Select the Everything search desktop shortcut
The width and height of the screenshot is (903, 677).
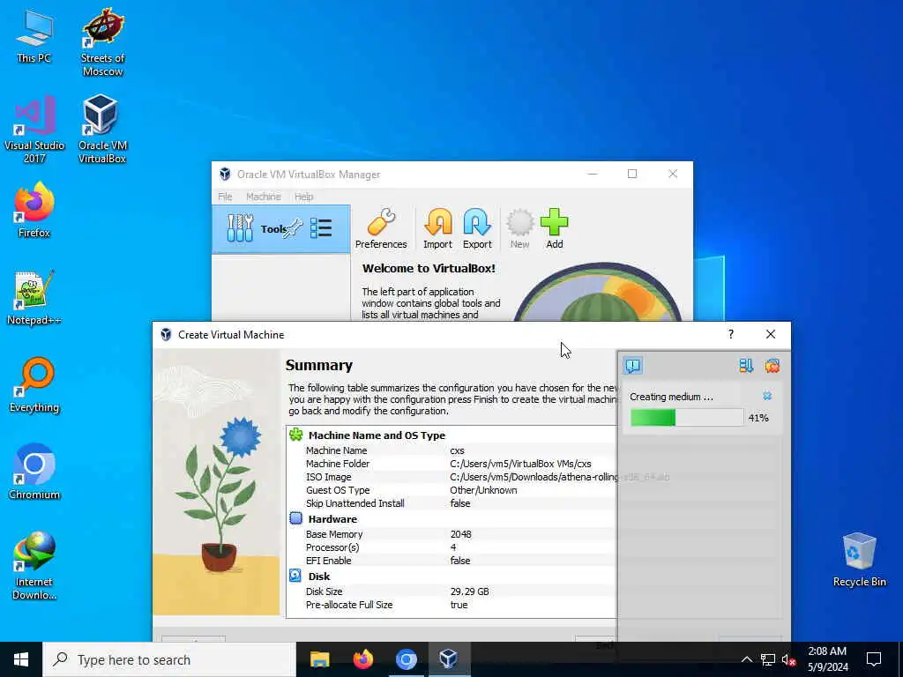(x=34, y=384)
